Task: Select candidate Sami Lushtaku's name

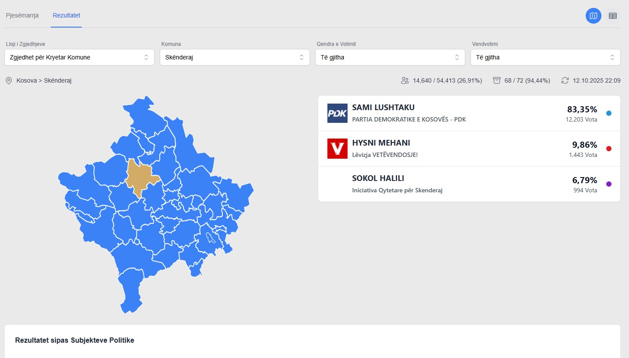Action: pos(383,108)
